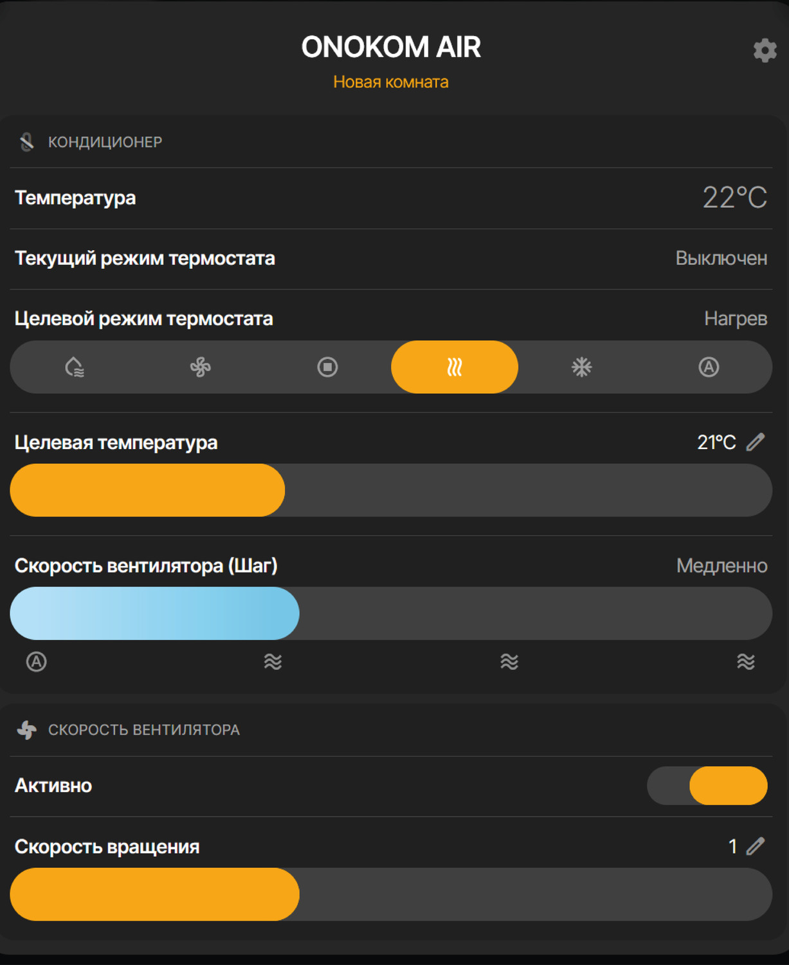This screenshot has height=965, width=789.
Task: Select the Cool (snowflake) mode icon
Action: 580,367
